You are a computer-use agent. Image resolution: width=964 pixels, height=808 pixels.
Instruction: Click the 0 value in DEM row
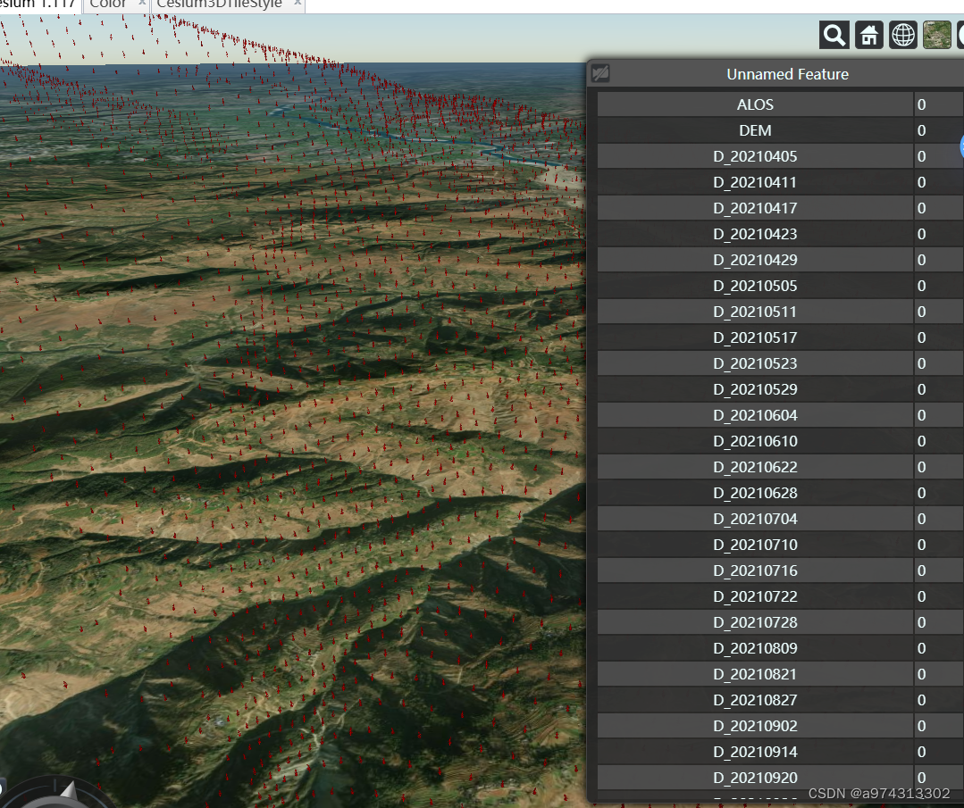(922, 130)
